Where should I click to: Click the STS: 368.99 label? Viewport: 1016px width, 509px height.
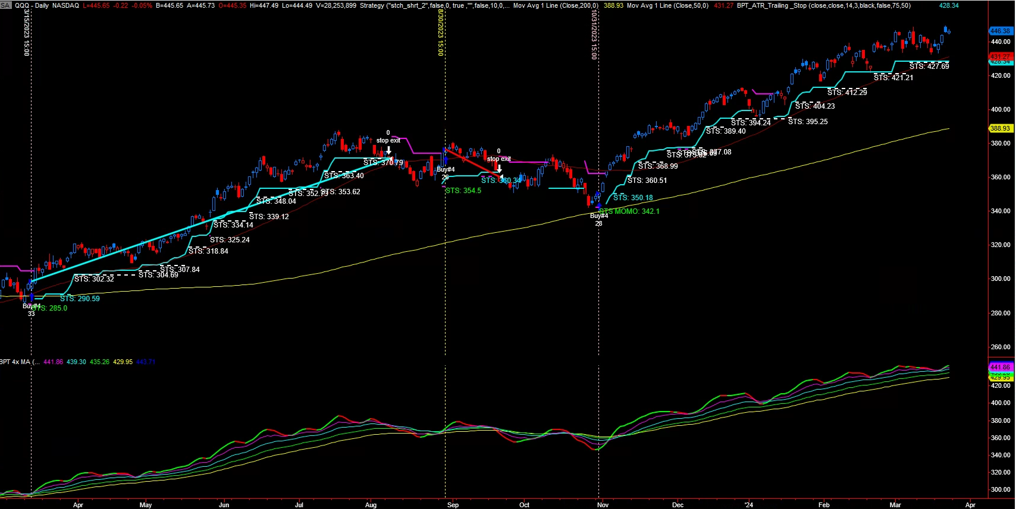658,166
